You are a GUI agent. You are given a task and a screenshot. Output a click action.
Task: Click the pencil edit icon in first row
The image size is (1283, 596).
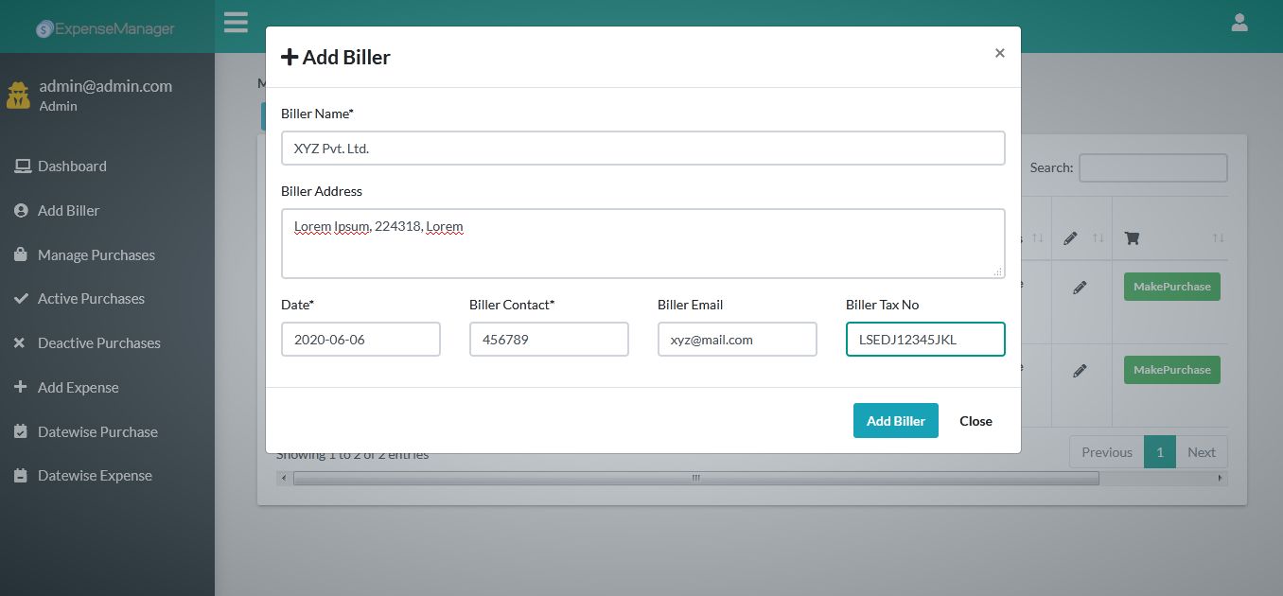(1080, 288)
